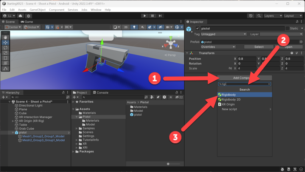
Task: Choose New script in component list
Action: [245, 109]
